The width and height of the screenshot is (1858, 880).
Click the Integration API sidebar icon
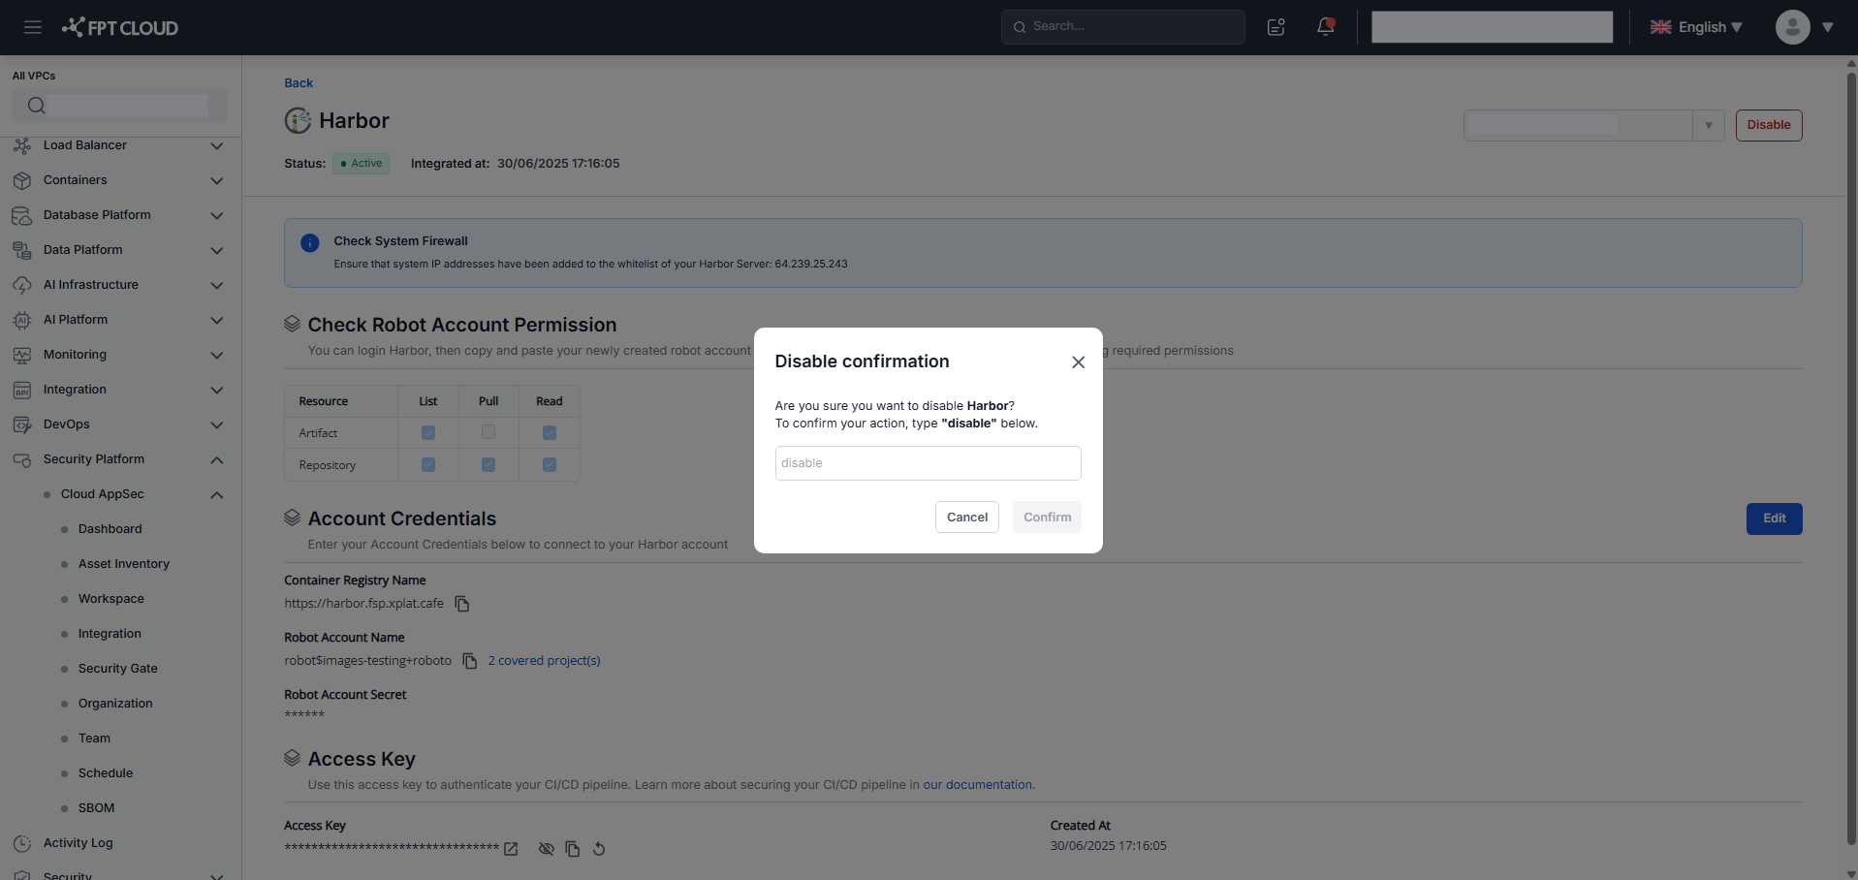22,390
